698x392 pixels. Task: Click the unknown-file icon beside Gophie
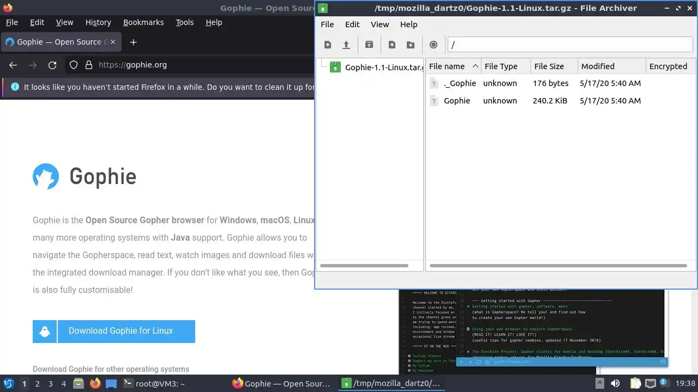(x=434, y=101)
